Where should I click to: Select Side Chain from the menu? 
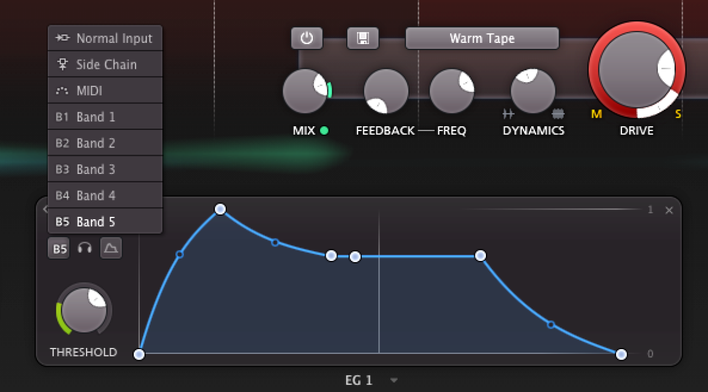(x=105, y=65)
